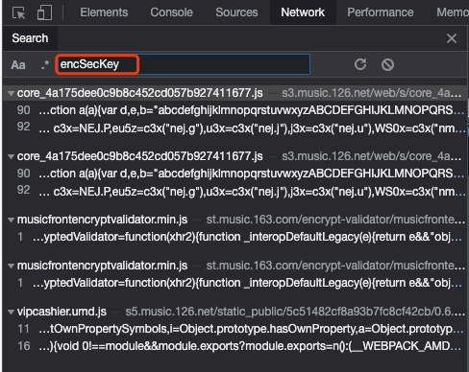Select the Network tab
469x372 pixels.
pos(303,12)
